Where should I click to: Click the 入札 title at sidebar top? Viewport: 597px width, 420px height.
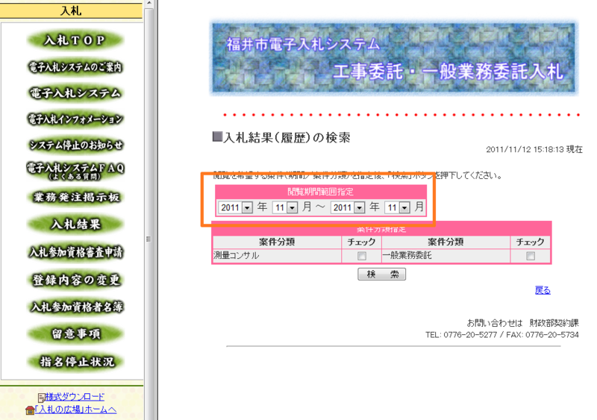click(x=71, y=10)
